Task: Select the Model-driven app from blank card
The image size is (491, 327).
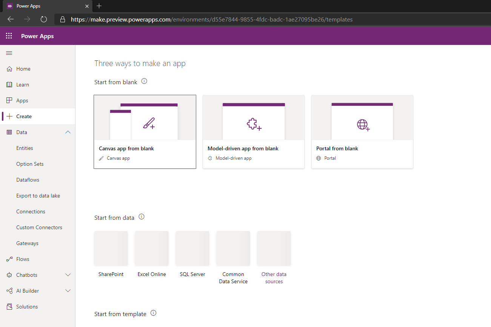Action: pos(254,132)
